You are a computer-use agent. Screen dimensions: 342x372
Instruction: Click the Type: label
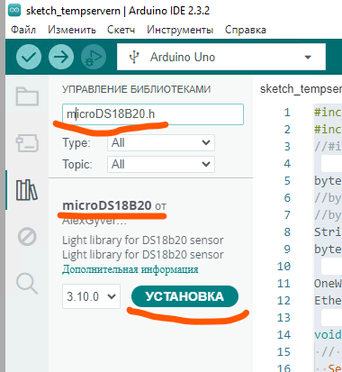[76, 143]
